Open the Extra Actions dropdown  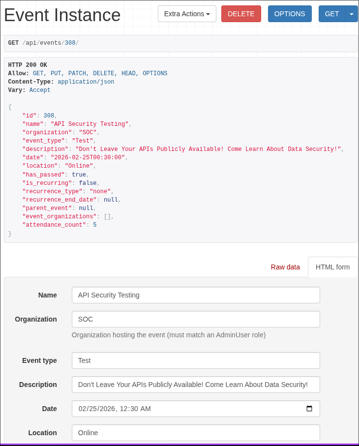pos(187,14)
